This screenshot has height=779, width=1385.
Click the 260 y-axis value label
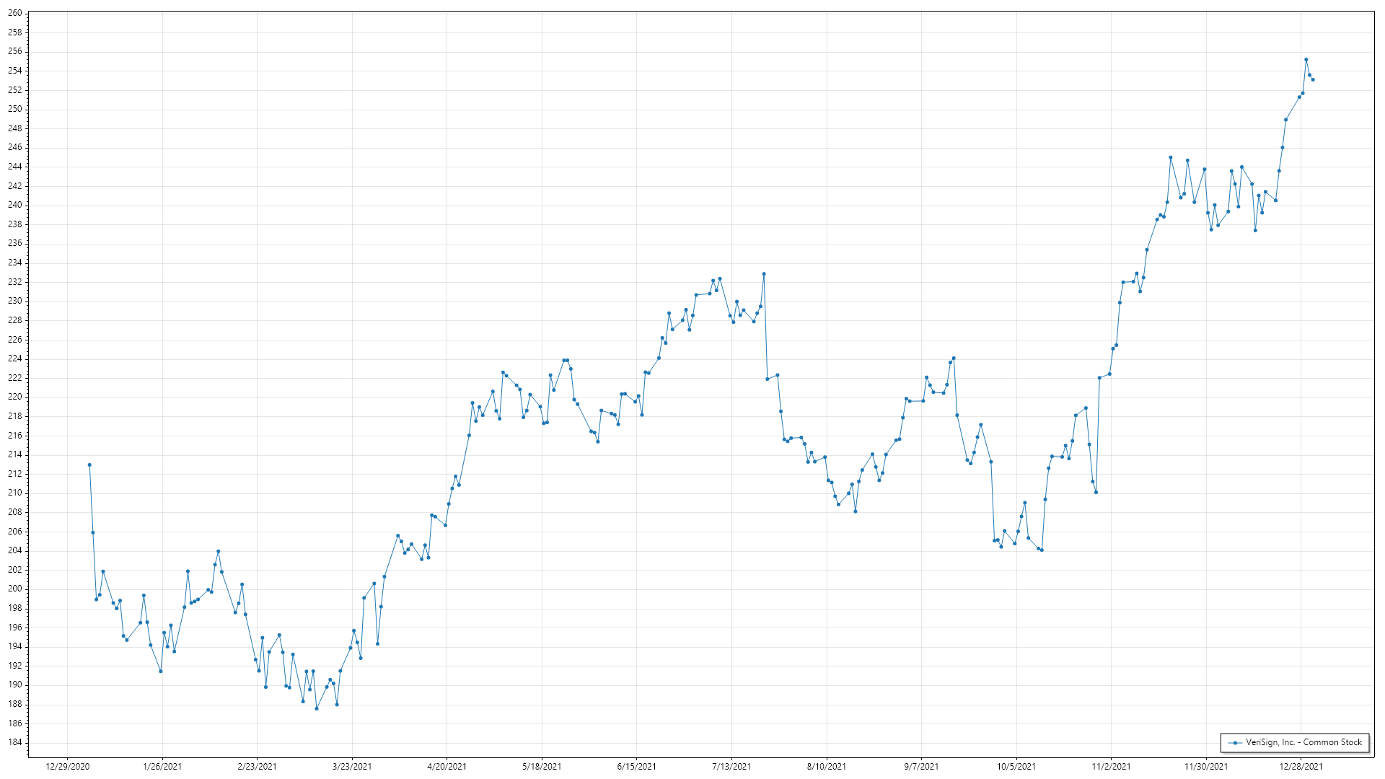click(14, 13)
